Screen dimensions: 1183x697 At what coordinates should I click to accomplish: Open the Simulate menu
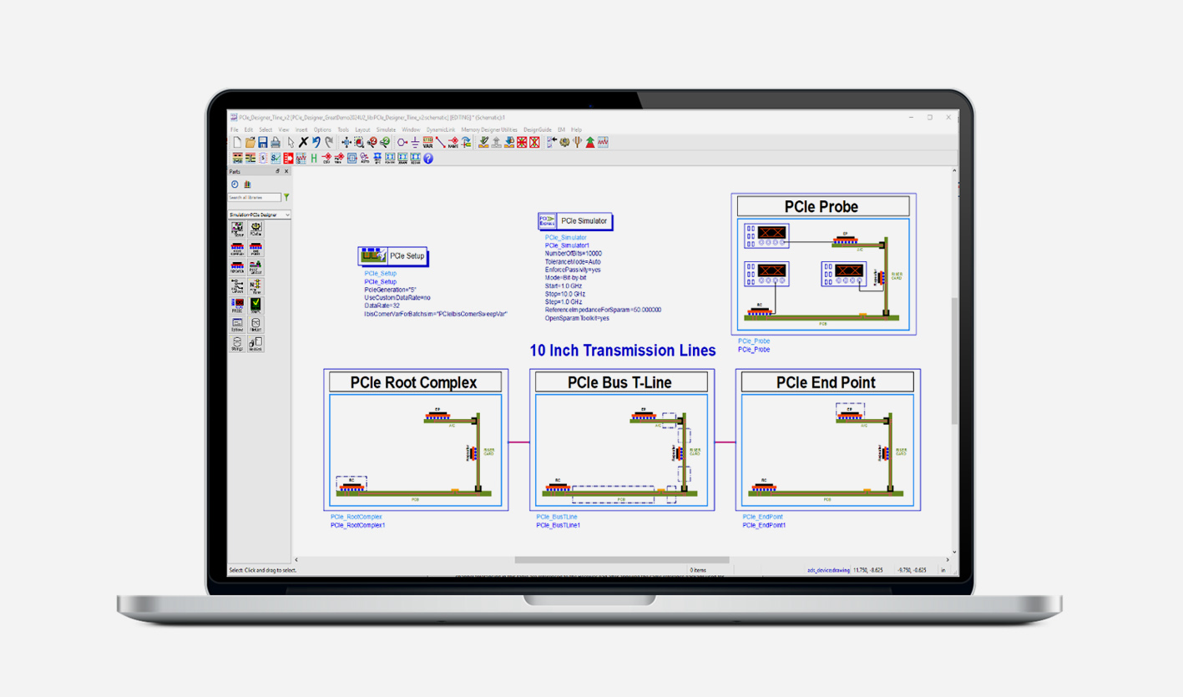coord(386,129)
